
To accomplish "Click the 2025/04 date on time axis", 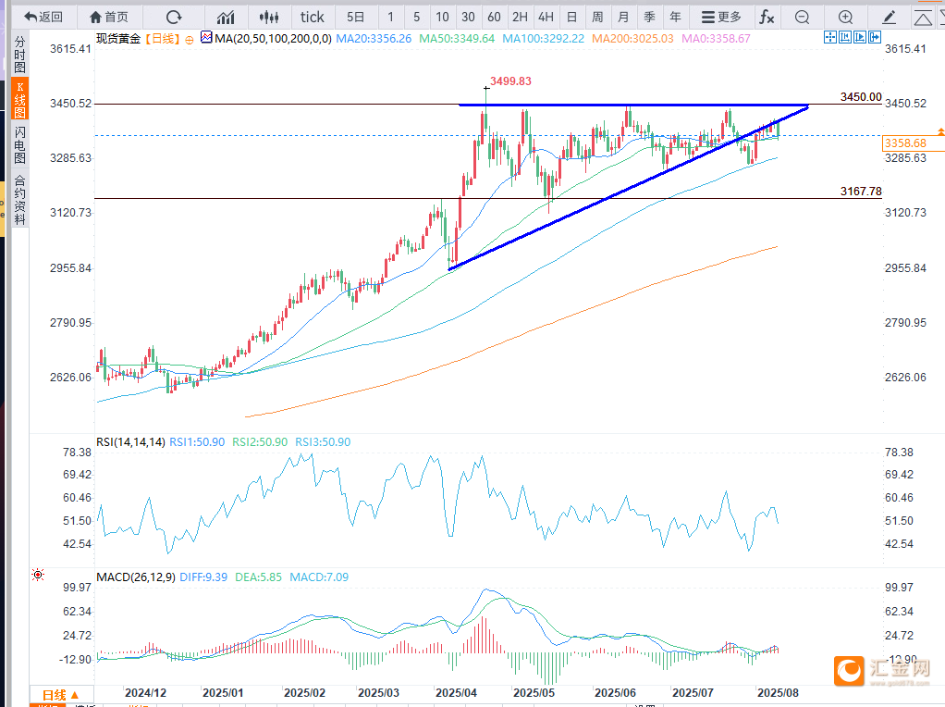I will tap(456, 693).
